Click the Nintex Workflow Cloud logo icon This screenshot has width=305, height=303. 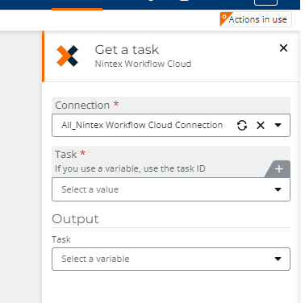(x=67, y=56)
